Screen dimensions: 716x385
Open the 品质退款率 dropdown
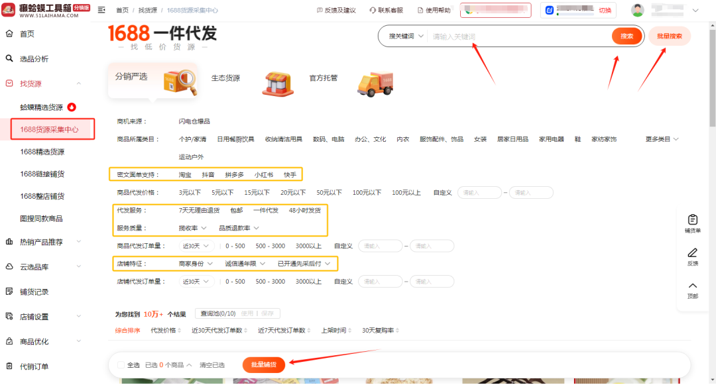(239, 228)
